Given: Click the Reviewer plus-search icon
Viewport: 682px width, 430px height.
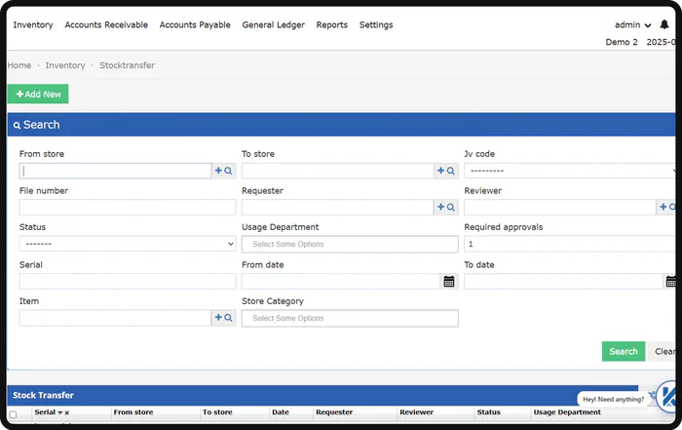Looking at the screenshot, I should tap(667, 207).
